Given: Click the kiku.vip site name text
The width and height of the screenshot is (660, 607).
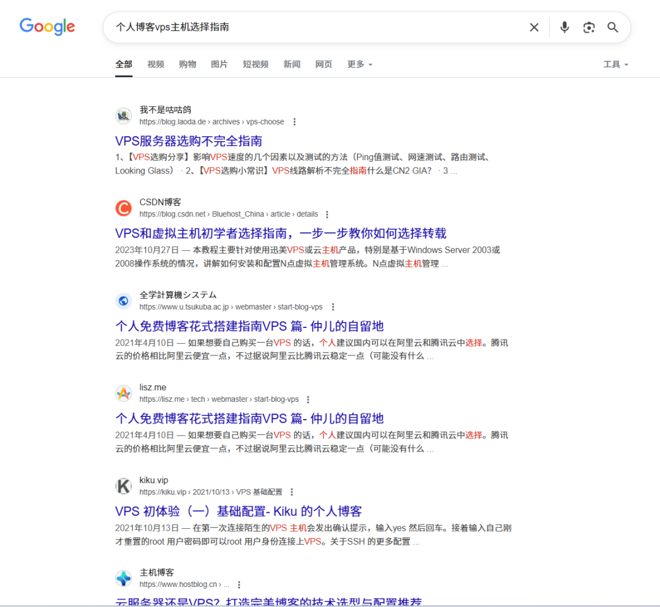Looking at the screenshot, I should pyautogui.click(x=153, y=480).
